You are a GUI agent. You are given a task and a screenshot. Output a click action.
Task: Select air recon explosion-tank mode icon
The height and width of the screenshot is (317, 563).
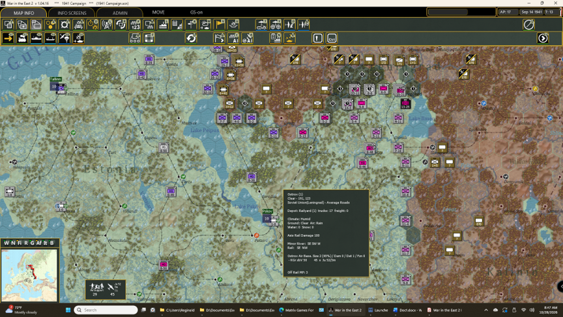coord(79,38)
